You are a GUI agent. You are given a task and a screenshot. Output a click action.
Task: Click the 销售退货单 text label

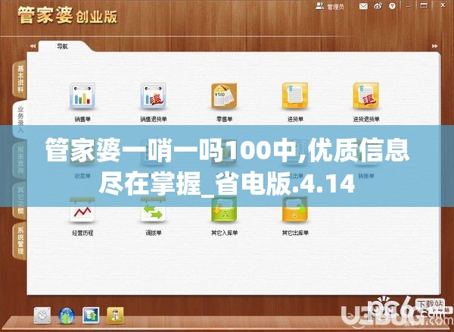pyautogui.click(x=153, y=119)
